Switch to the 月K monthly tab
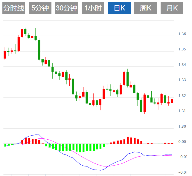192x176 pixels. tap(172, 8)
